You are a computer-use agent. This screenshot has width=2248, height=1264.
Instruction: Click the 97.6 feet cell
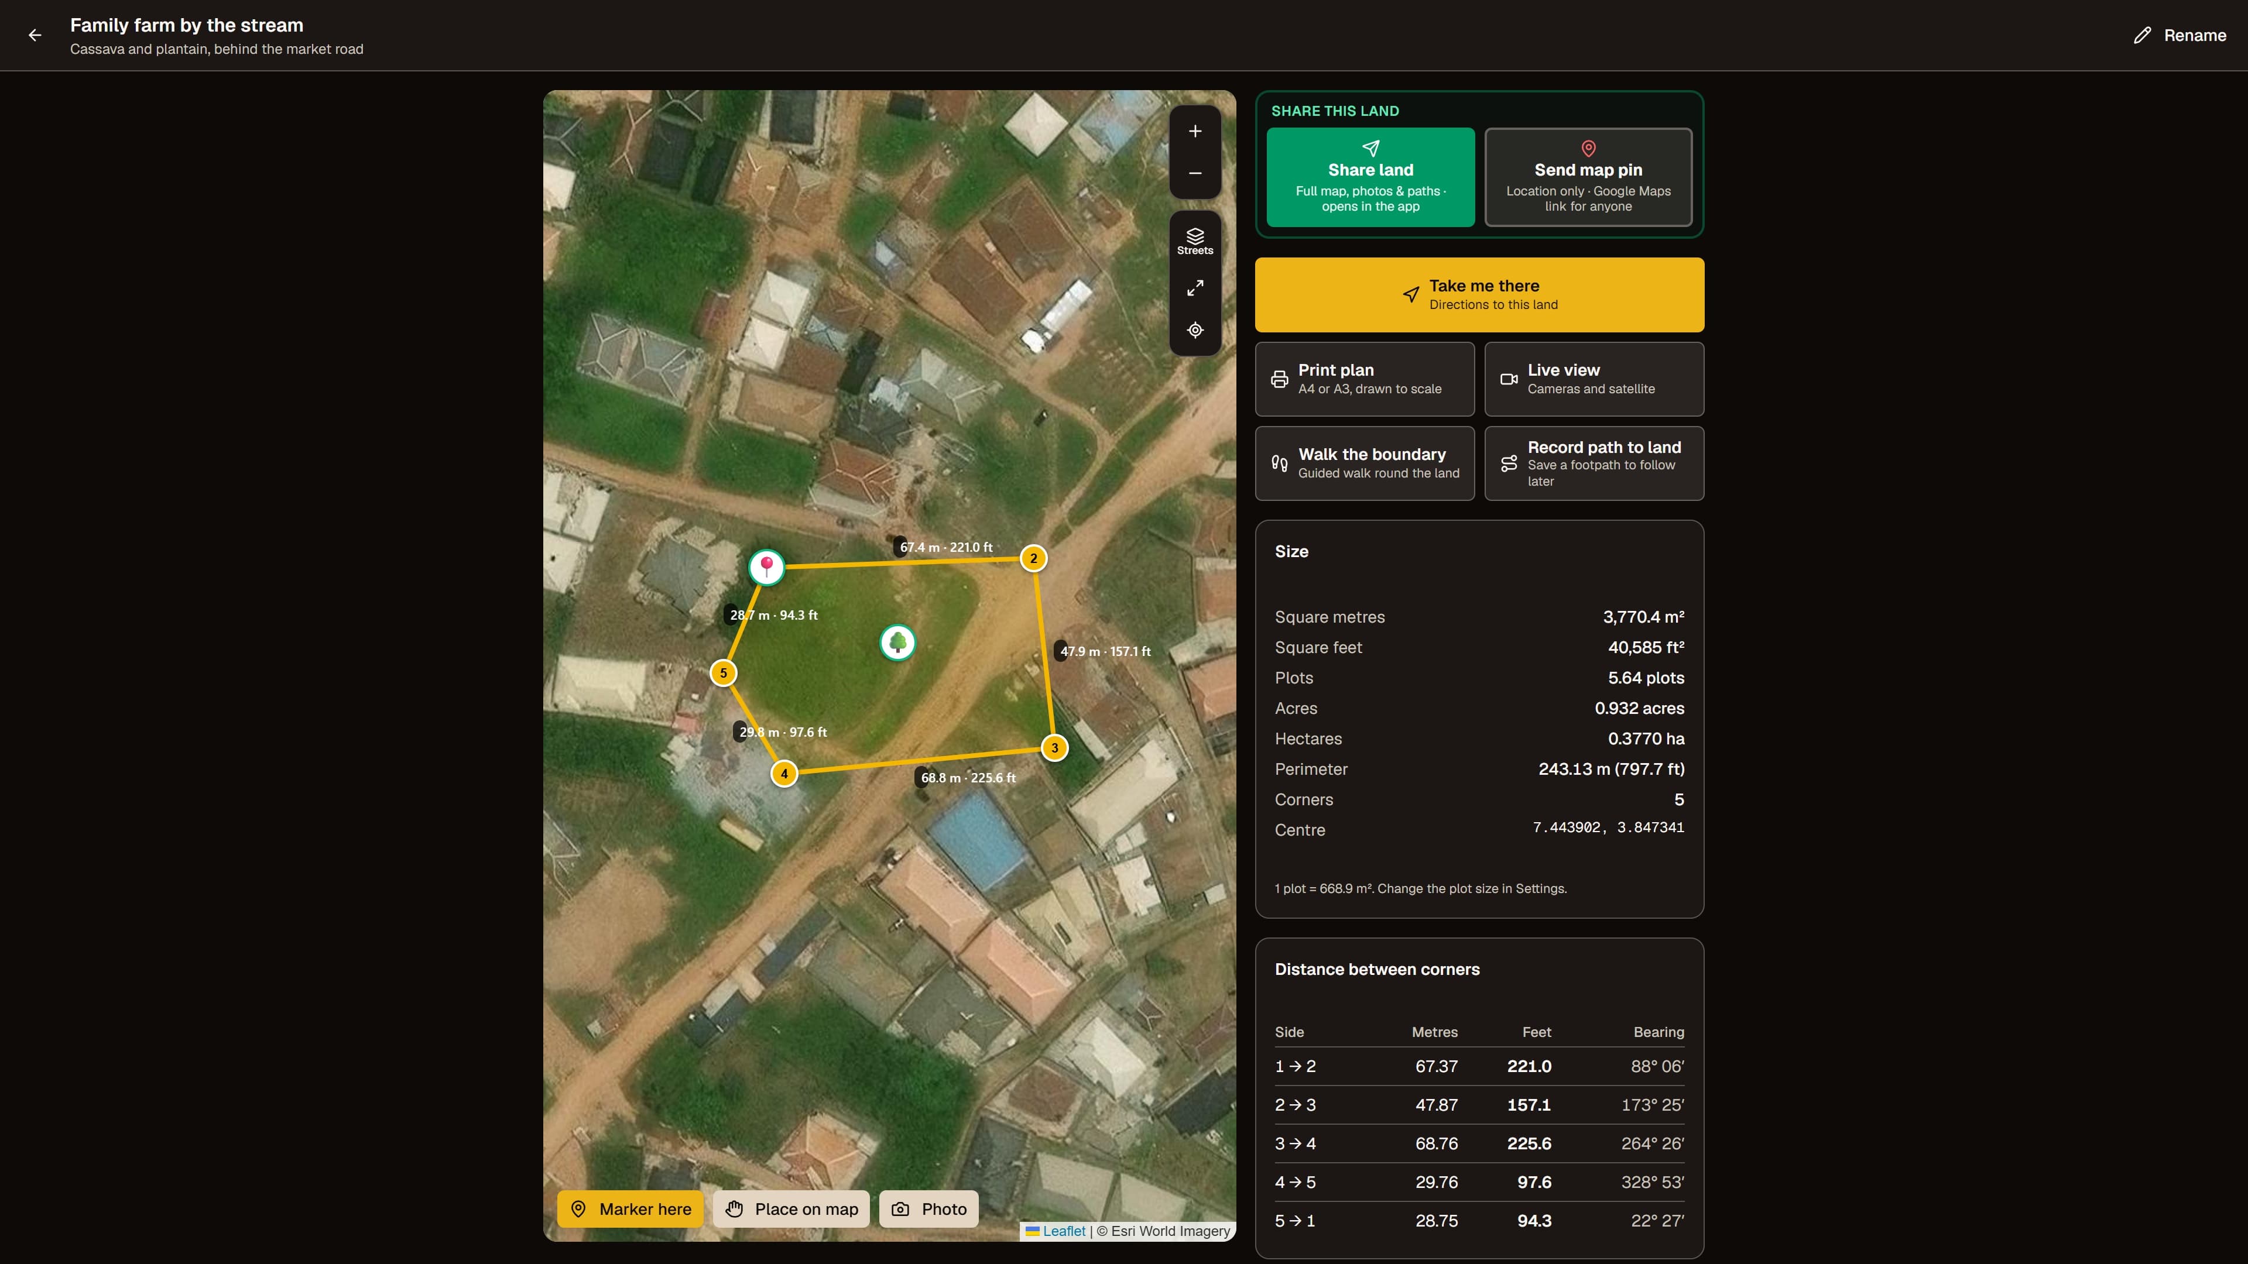(1533, 1182)
